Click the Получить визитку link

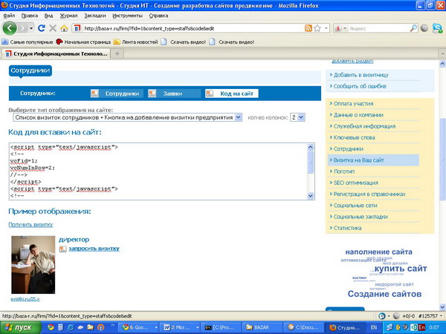pyautogui.click(x=30, y=225)
